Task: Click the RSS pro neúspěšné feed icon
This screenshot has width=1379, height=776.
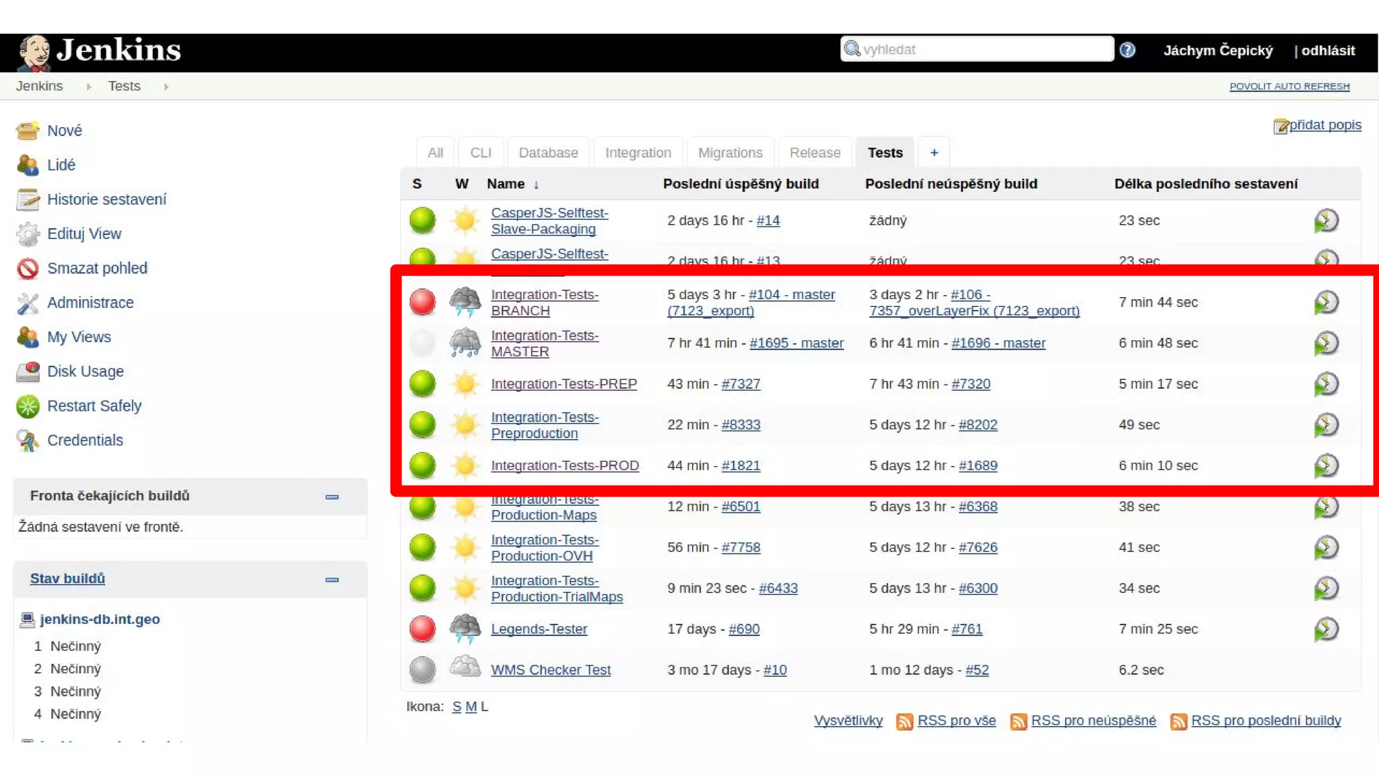Action: click(x=1018, y=721)
